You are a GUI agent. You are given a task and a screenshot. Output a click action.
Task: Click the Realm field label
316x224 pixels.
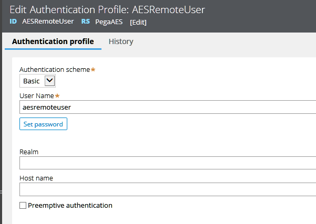(x=29, y=152)
